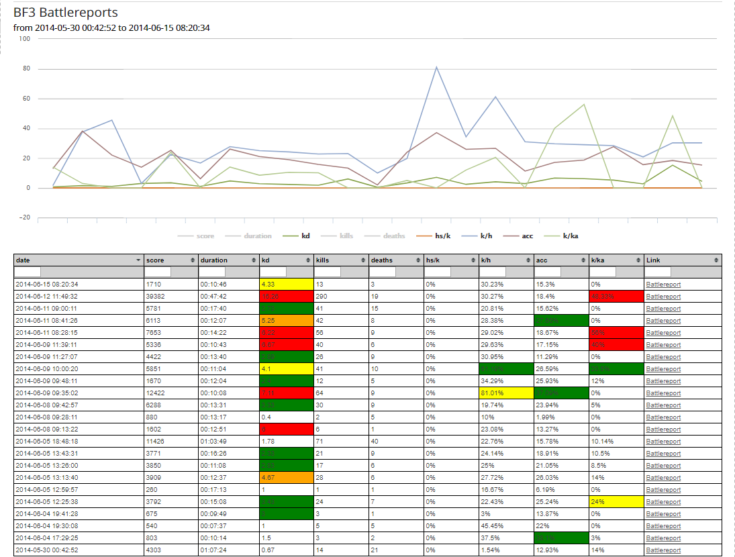Select duration cell 01:03:49

(229, 442)
